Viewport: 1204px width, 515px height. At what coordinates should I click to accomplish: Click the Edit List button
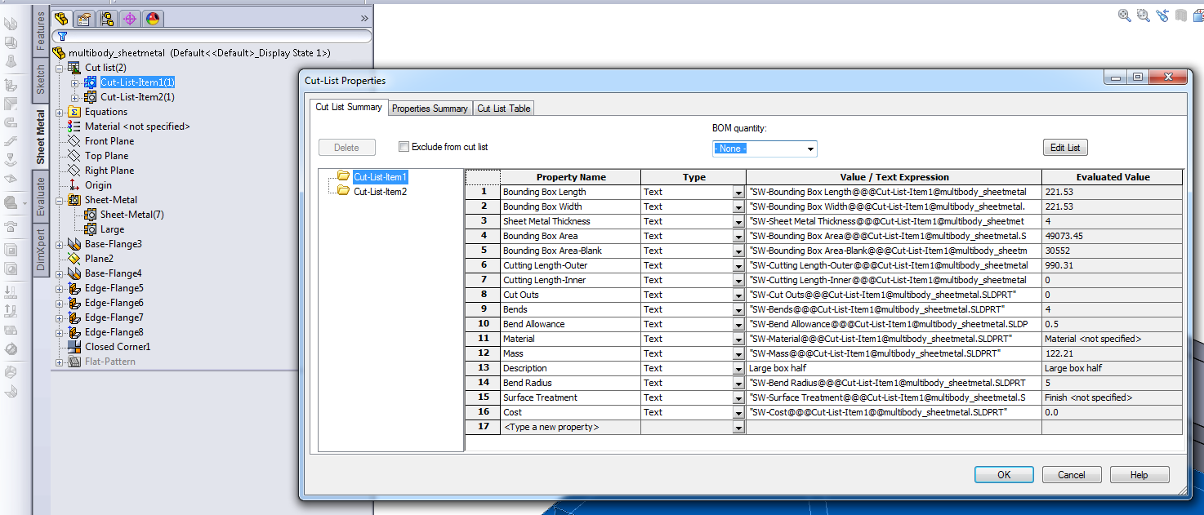[1064, 148]
